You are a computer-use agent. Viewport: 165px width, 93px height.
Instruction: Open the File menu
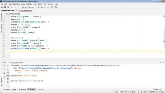click(2, 4)
